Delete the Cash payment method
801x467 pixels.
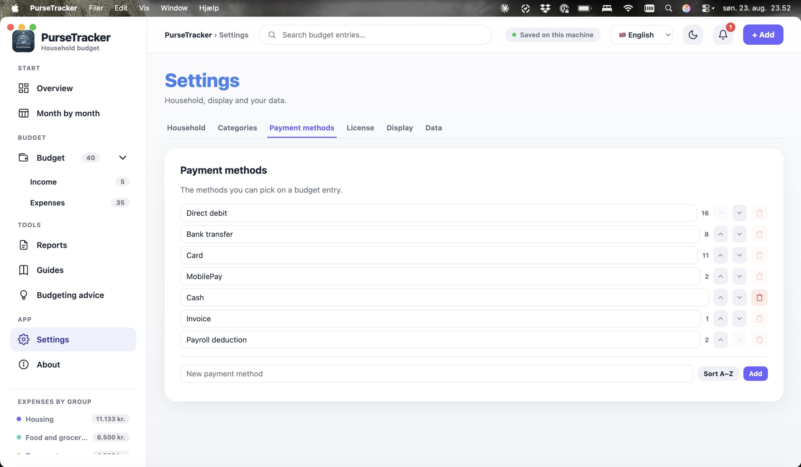coord(759,298)
